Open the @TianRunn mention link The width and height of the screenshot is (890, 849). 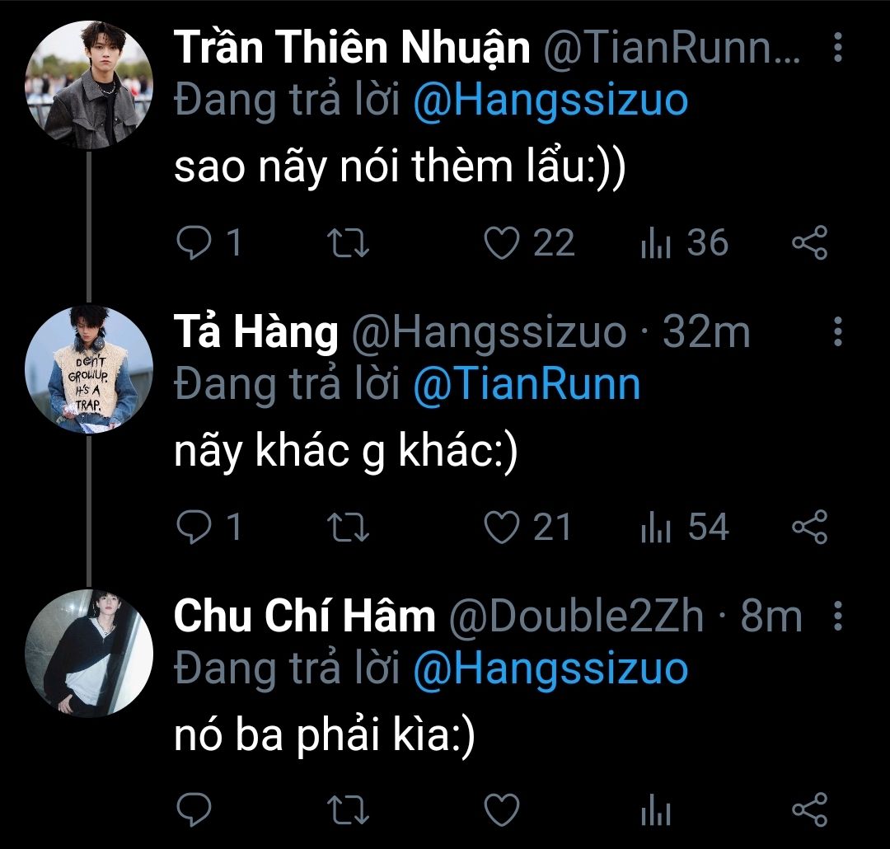pyautogui.click(x=526, y=384)
